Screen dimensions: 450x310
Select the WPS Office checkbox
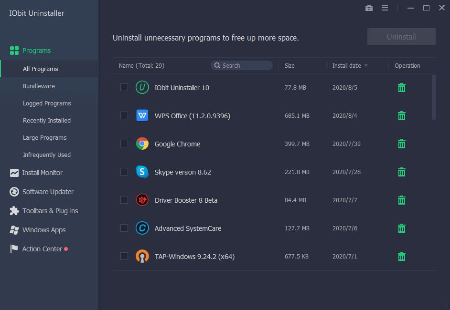(124, 115)
